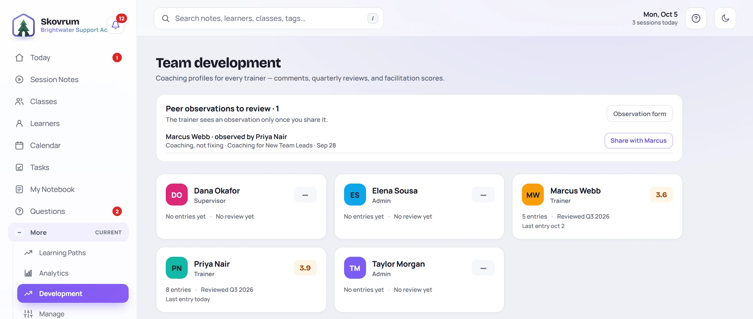Viewport: 753px width, 319px height.
Task: Open Classes in sidebar
Action: pyautogui.click(x=68, y=101)
